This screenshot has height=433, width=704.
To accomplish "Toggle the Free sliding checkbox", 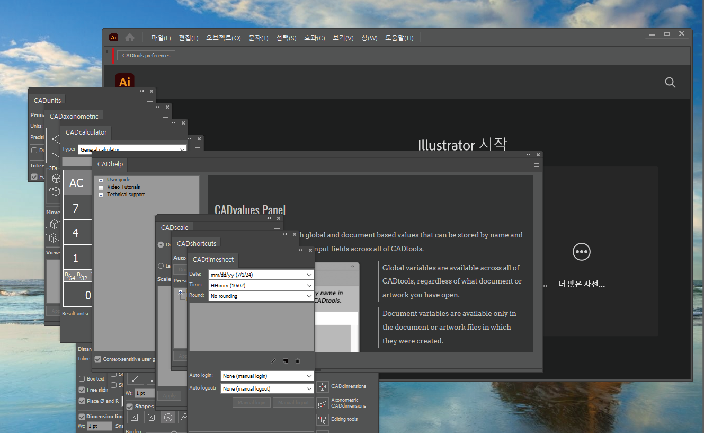I will coord(82,390).
